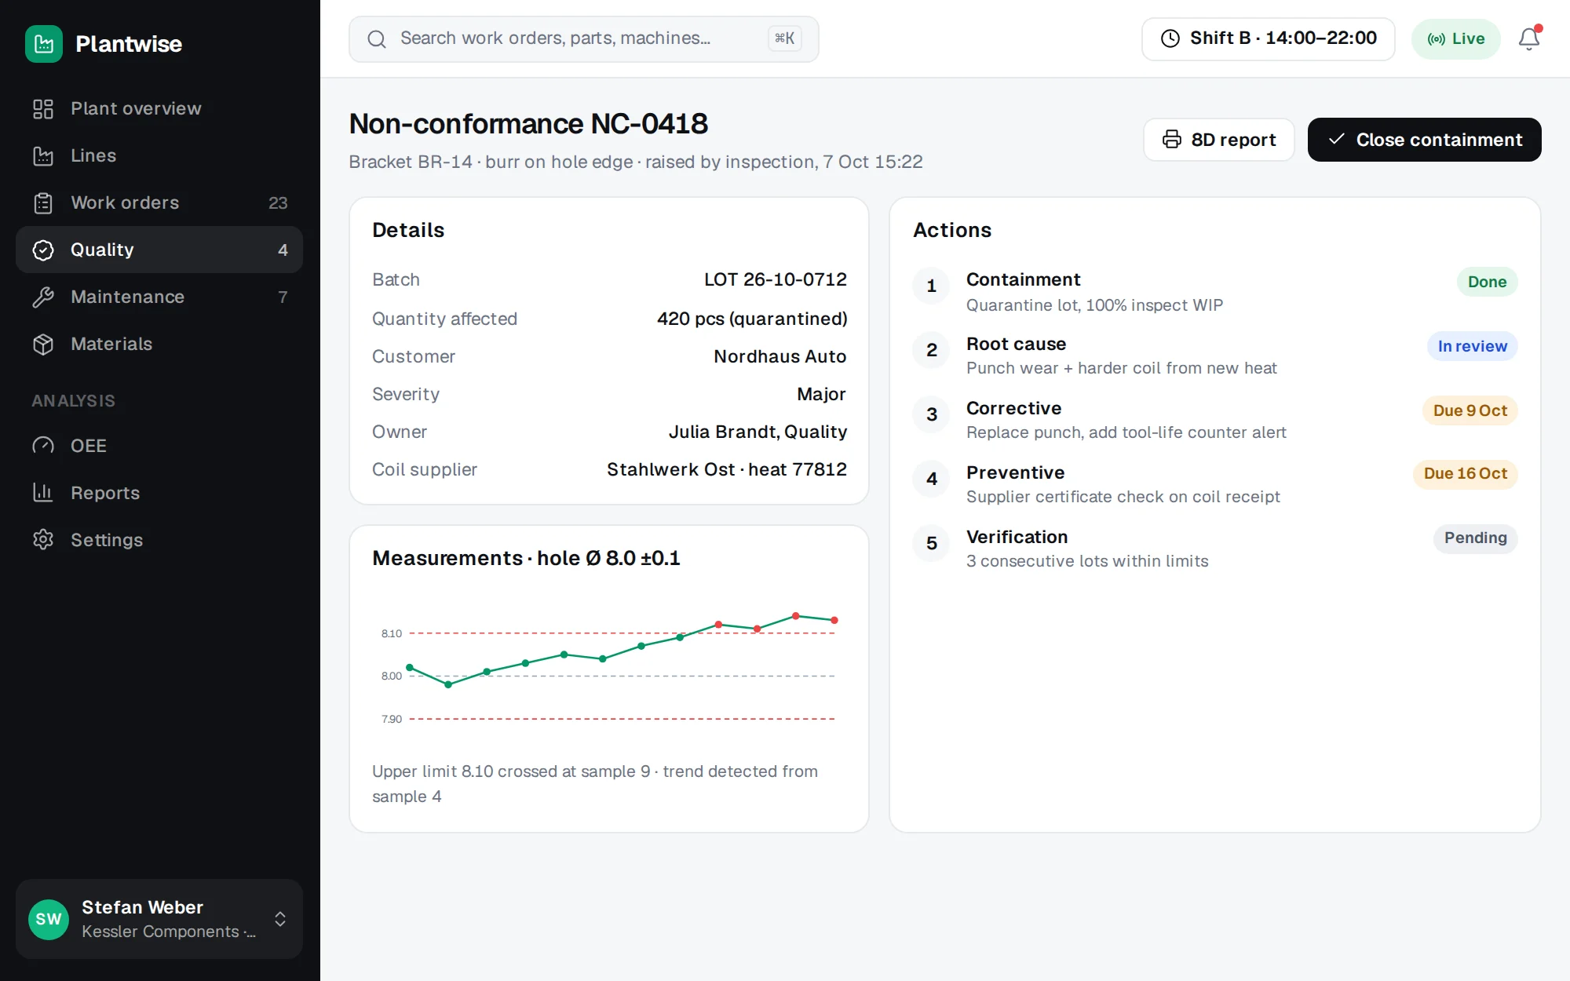Click the Work orders count 23

[278, 202]
